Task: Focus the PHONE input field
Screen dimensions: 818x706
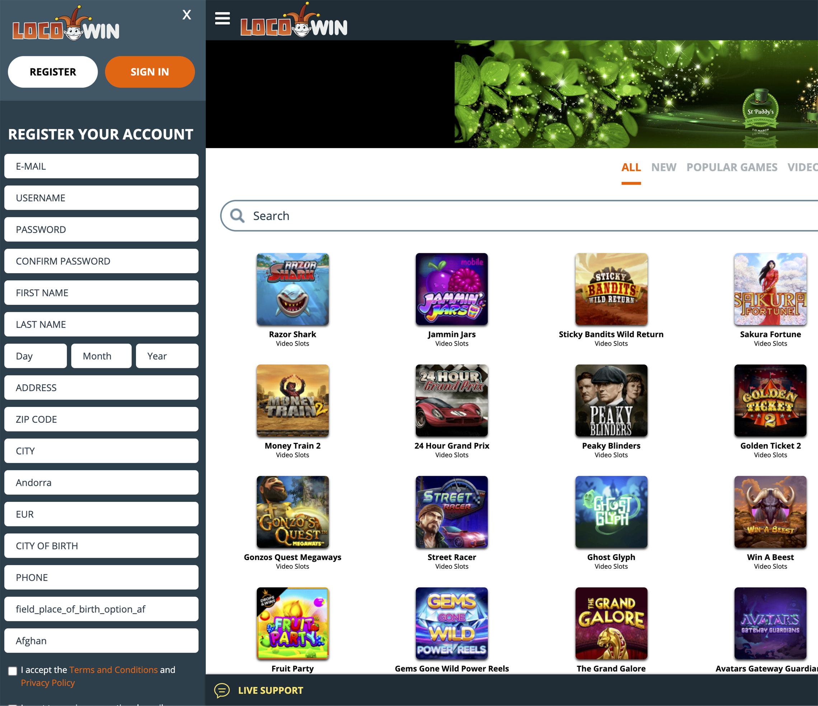Action: pos(102,577)
